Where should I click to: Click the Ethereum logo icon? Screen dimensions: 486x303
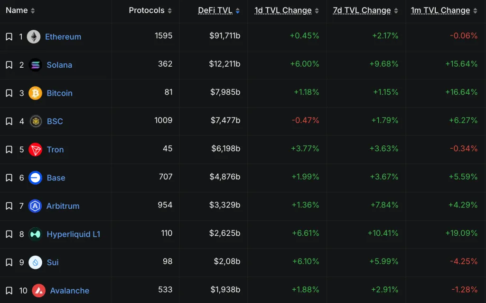33,36
